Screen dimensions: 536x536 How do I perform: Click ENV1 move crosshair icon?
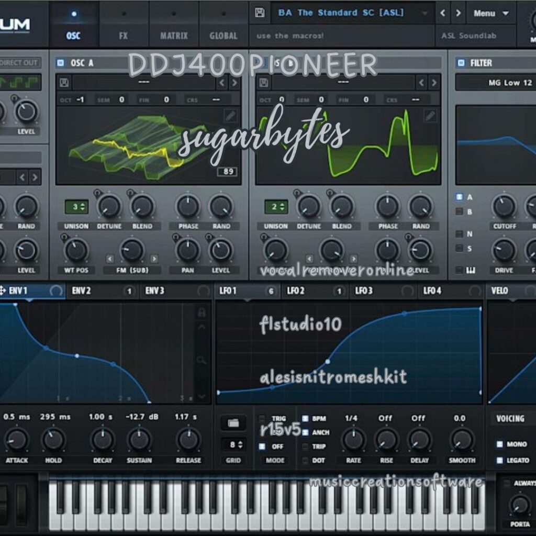pos(3,291)
